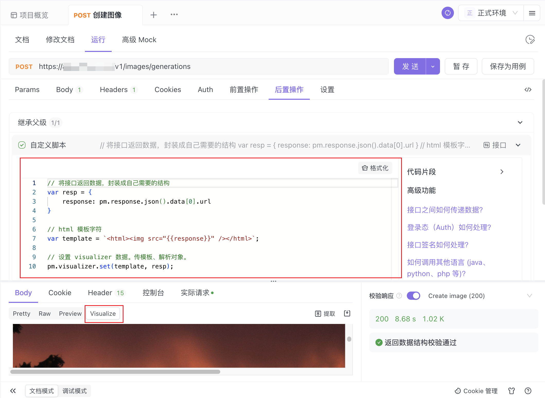This screenshot has width=545, height=398.
Task: Open code view via the </> icon
Action: pos(528,89)
